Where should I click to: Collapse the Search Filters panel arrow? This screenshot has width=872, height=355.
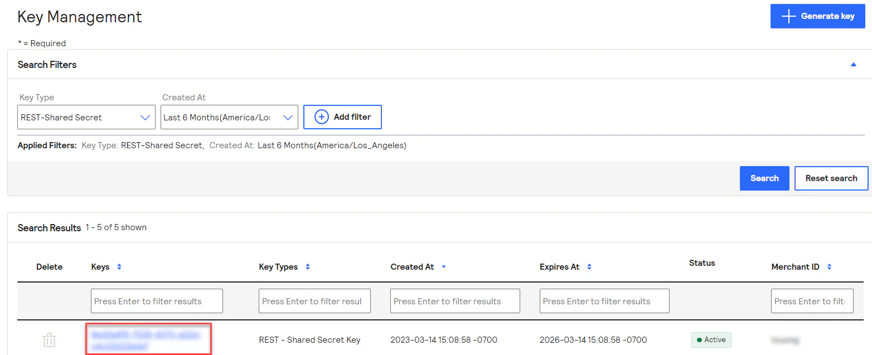coord(853,65)
